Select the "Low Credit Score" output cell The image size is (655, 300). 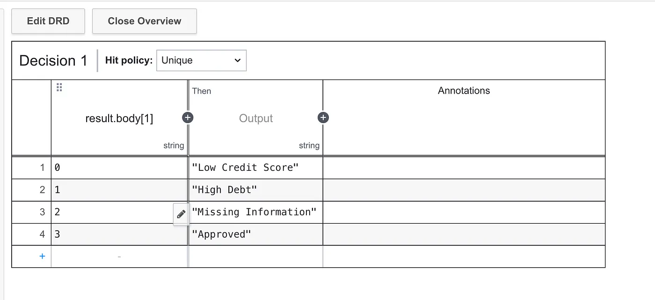(255, 168)
